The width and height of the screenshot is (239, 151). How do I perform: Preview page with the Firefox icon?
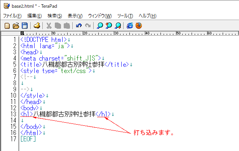click(139, 26)
